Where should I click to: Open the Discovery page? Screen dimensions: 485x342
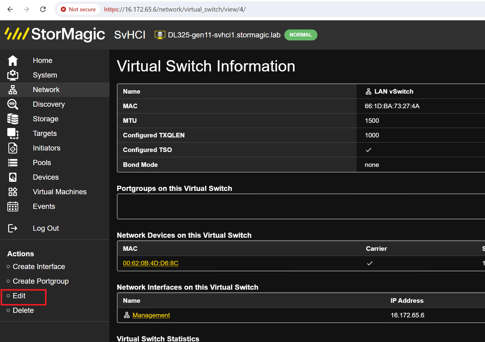point(49,104)
